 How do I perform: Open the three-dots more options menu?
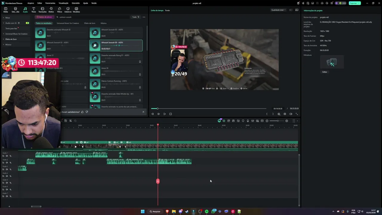pos(144,17)
